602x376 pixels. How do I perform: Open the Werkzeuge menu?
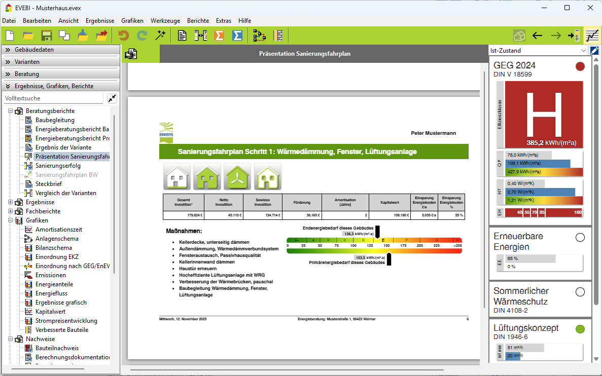[x=165, y=21]
